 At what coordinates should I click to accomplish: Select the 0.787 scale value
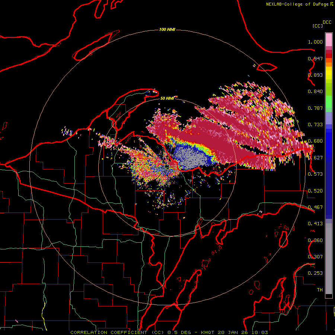(x=315, y=108)
